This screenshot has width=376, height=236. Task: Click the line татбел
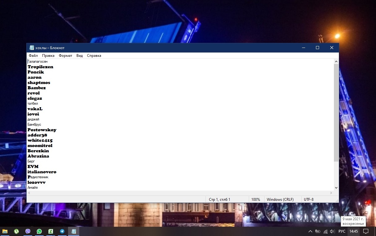click(x=32, y=103)
